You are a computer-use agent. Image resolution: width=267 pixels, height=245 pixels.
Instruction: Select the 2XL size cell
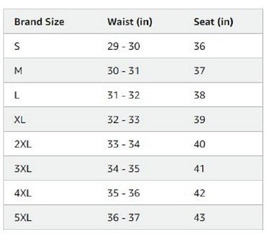(x=23, y=144)
